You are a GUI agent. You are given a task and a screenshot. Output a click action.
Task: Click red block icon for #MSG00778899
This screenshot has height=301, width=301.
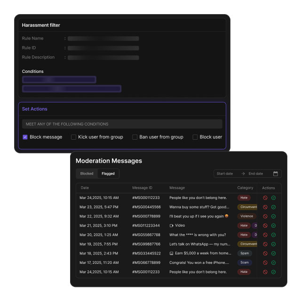coord(265,216)
